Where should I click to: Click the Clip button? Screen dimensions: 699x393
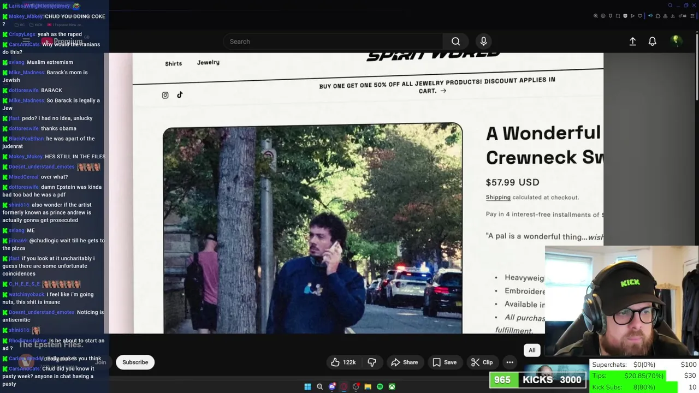tap(482, 362)
